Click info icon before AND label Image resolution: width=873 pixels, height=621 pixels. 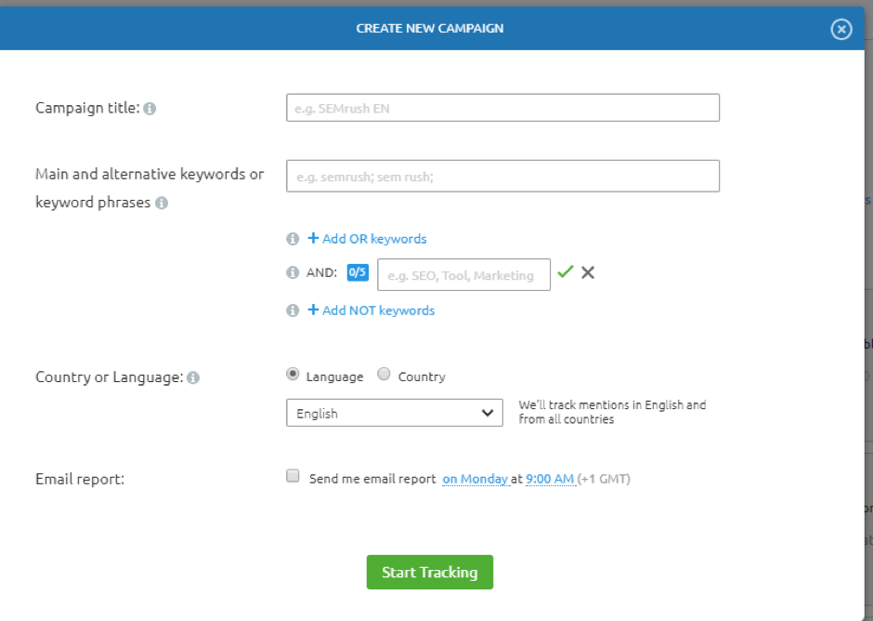click(x=293, y=273)
